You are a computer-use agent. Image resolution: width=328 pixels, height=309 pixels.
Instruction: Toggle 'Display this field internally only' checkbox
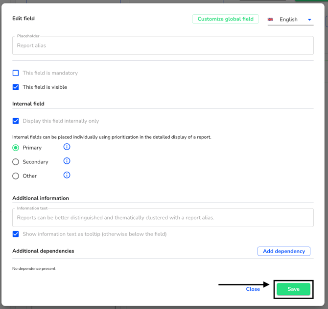16,121
